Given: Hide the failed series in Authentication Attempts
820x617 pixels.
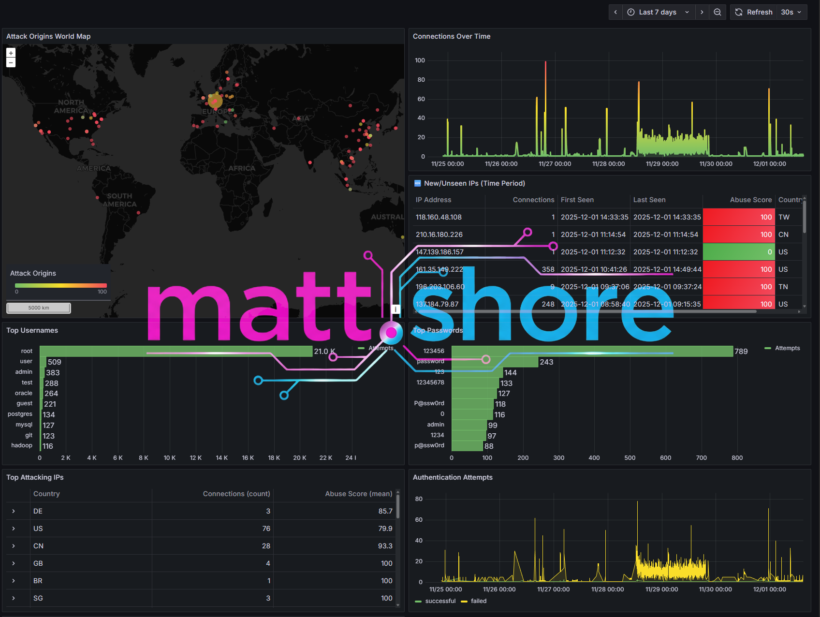Looking at the screenshot, I should tap(478, 601).
